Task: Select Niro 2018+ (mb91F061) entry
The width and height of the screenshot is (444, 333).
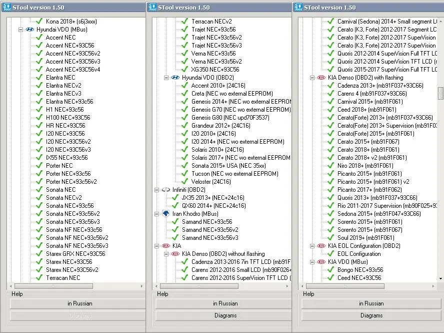Action: click(365, 166)
